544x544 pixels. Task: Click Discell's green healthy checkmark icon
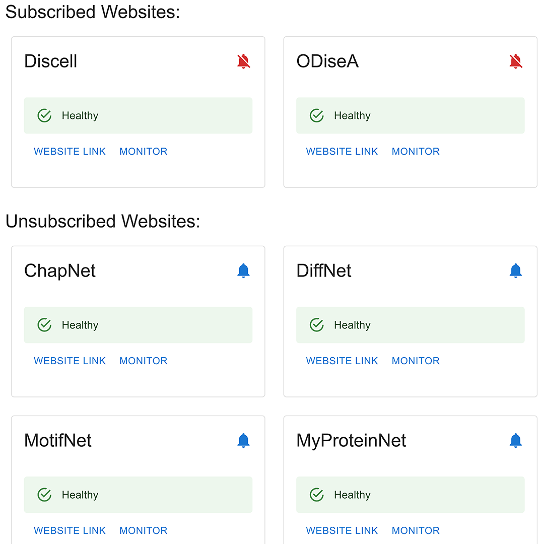click(x=45, y=115)
